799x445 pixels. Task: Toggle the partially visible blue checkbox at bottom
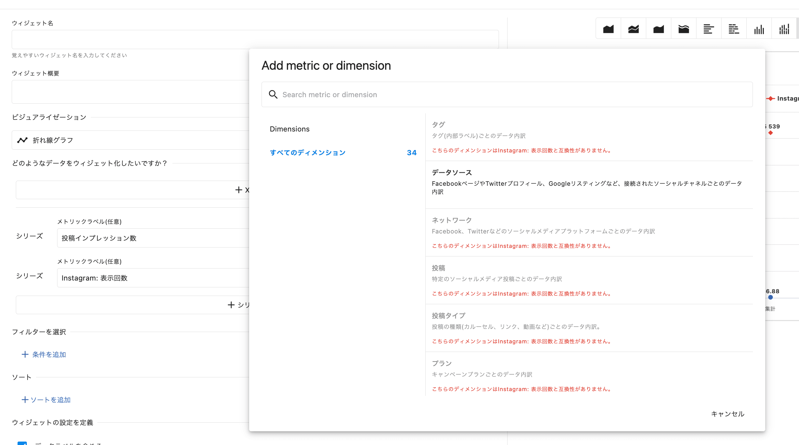(x=22, y=443)
